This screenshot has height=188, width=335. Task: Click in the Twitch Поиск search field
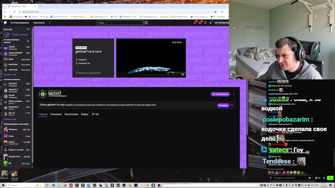120,23
